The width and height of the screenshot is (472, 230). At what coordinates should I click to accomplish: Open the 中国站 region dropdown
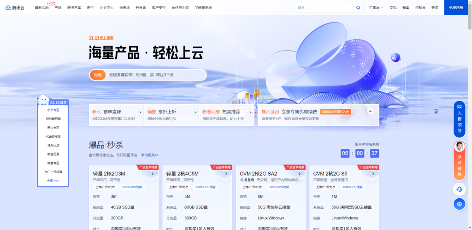click(376, 7)
